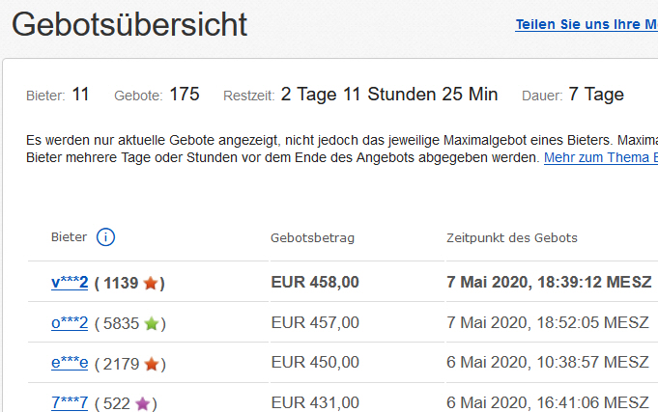
Task: Click the green star beside o***2
Action: click(x=151, y=324)
